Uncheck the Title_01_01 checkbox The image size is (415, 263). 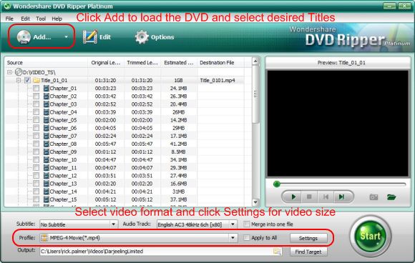(27, 80)
